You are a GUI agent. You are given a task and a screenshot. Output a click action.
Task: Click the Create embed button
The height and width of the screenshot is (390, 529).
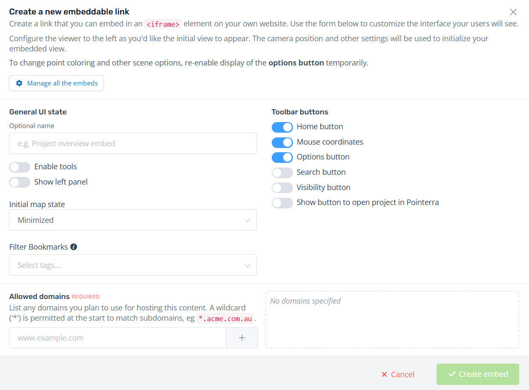pos(477,374)
